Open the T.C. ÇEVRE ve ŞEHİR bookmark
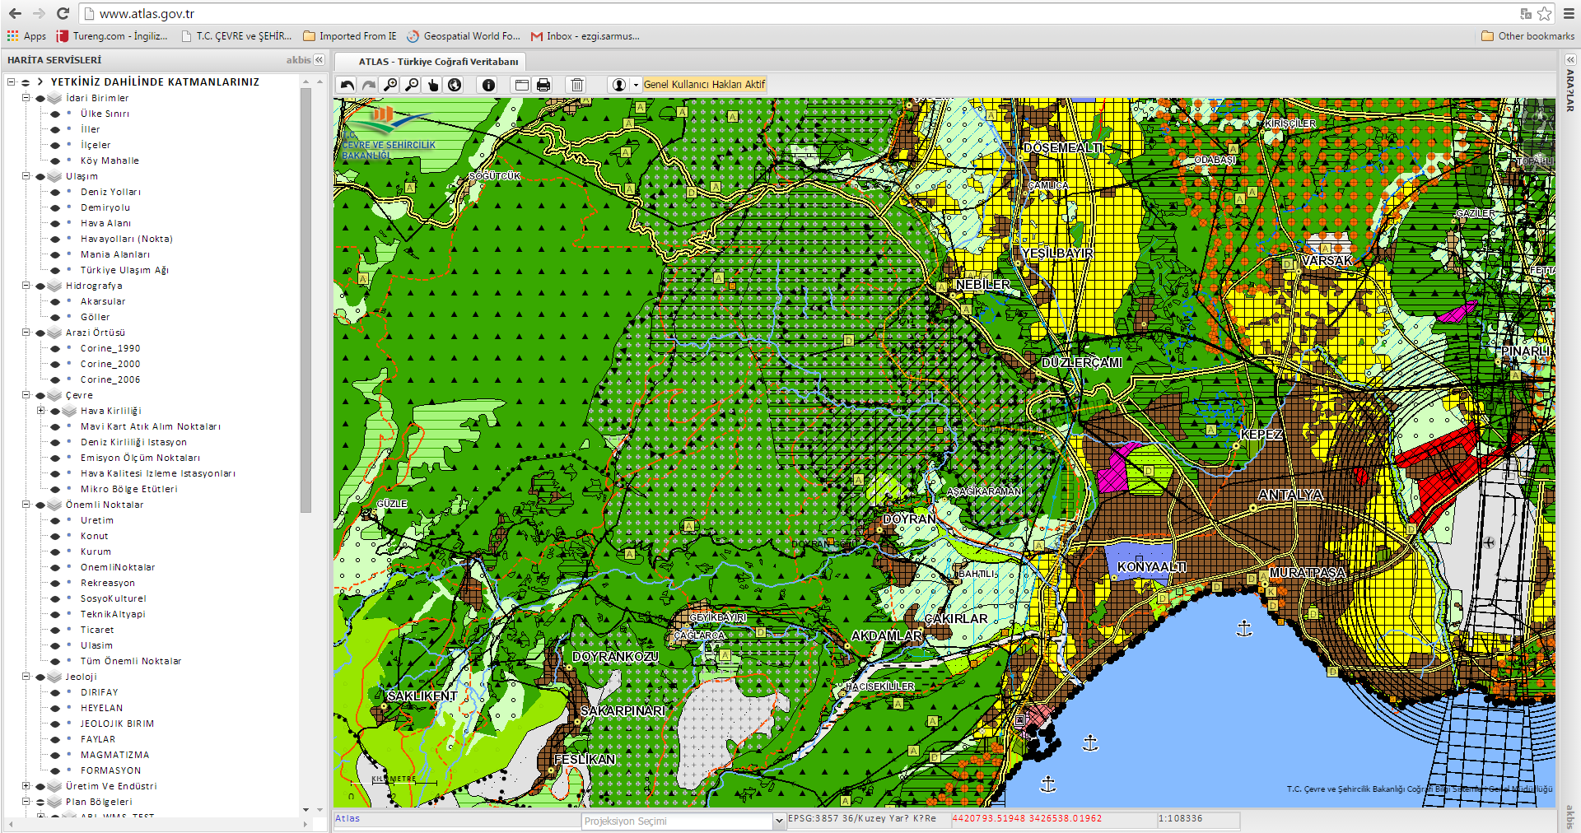The image size is (1581, 833). [236, 36]
